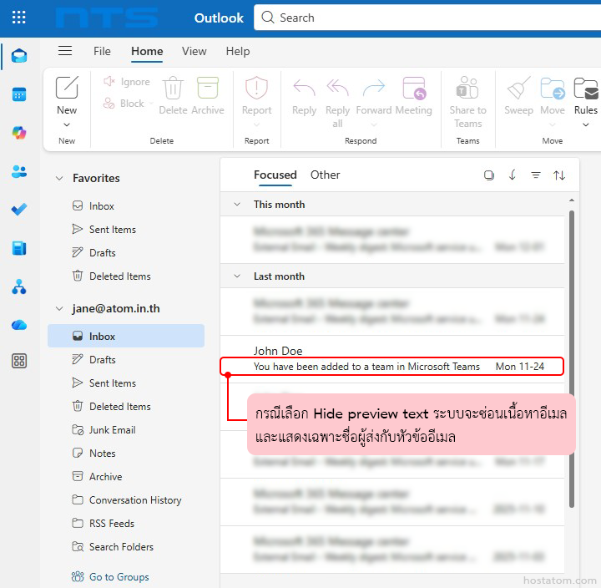Collapse the Last month group
This screenshot has height=588, width=601.
pos(237,276)
